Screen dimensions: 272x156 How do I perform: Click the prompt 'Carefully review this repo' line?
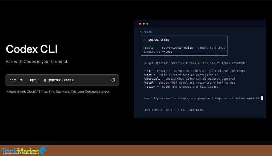click(x=202, y=98)
